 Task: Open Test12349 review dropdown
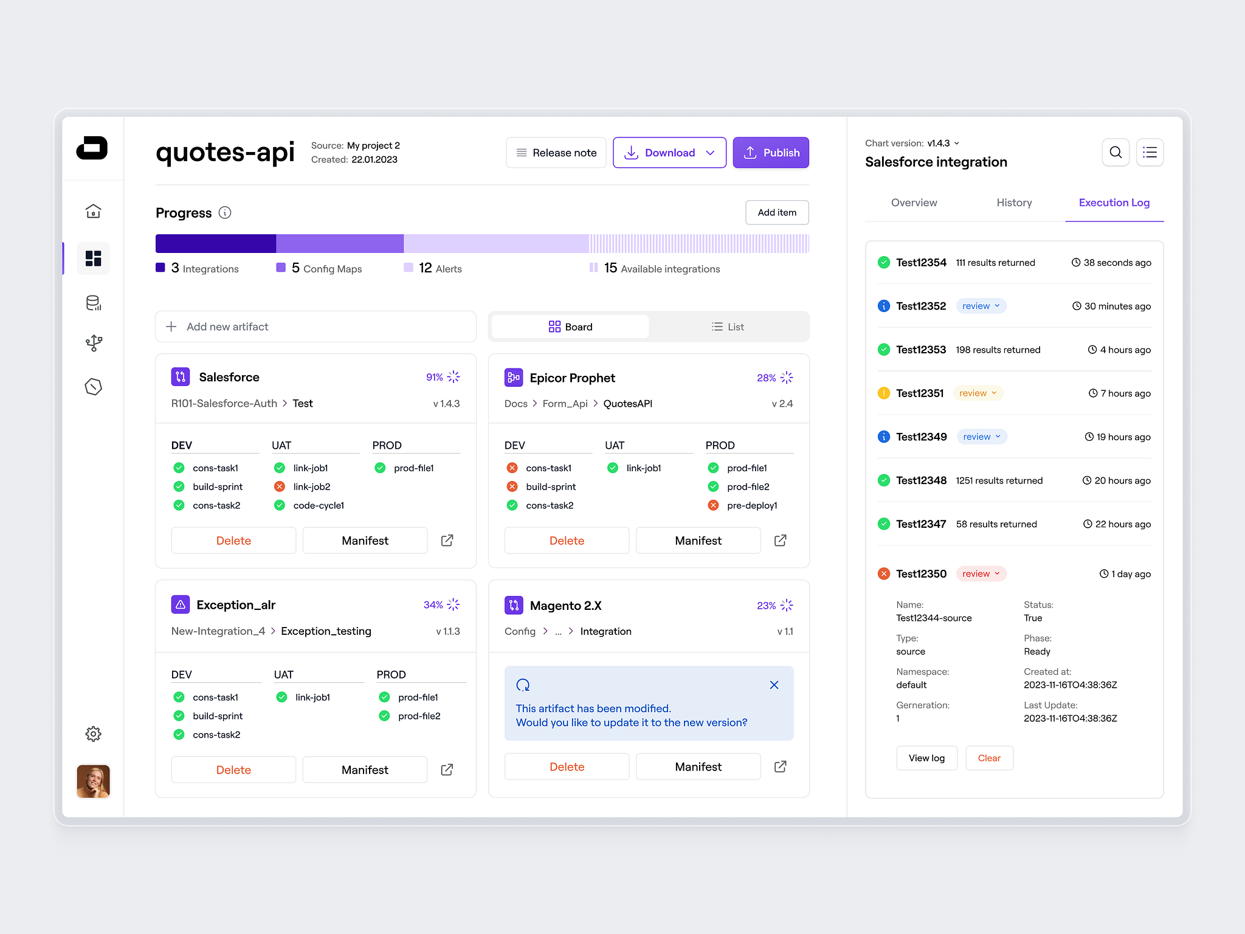[982, 437]
